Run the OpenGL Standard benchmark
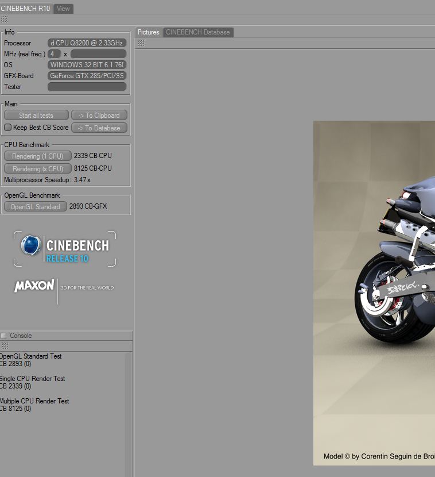 35,206
